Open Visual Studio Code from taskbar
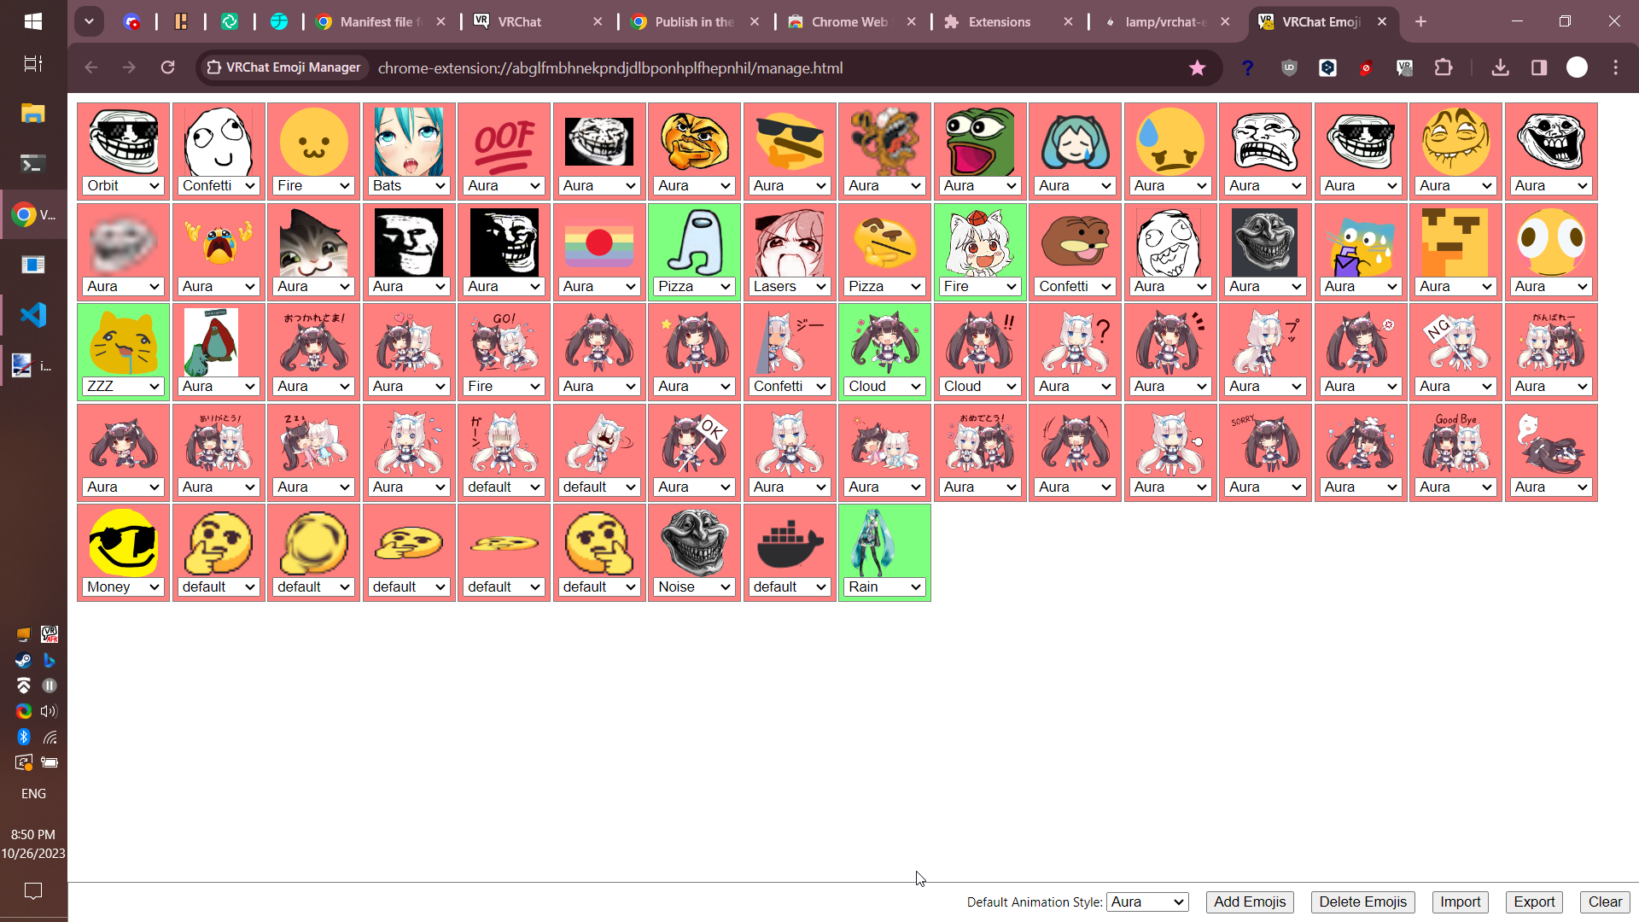The image size is (1639, 922). click(32, 315)
